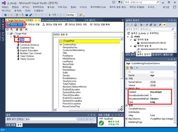Switch to the 마이닝 정확도 차트 tab

76,24
